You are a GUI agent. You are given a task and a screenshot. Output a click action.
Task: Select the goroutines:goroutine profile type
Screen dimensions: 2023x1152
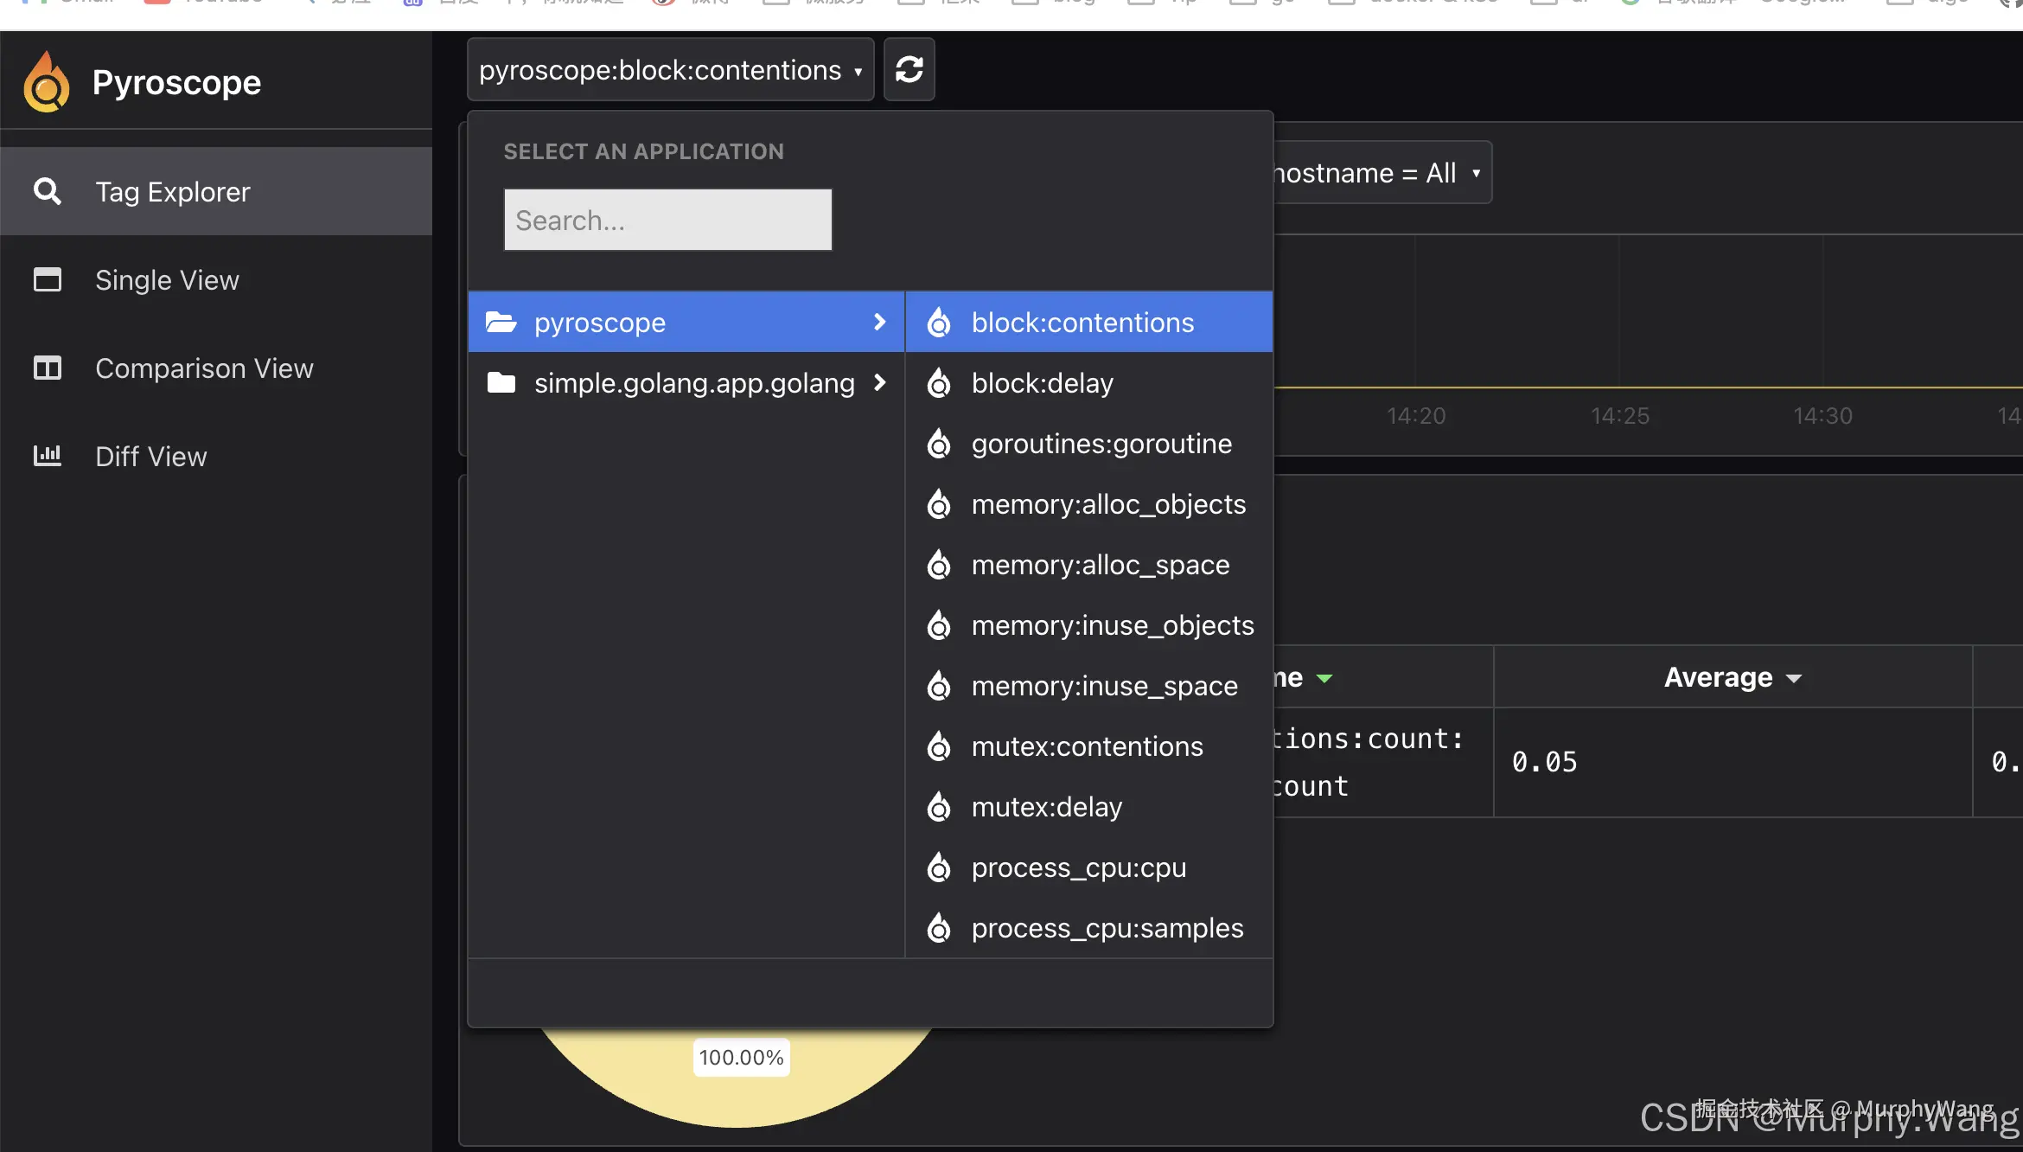point(1101,444)
